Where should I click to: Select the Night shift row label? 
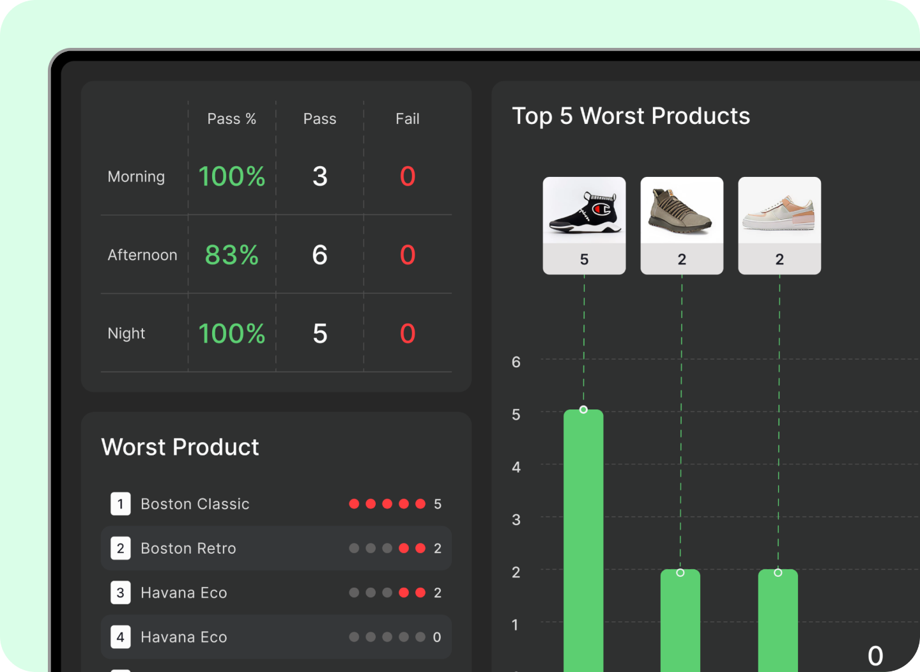tap(126, 333)
